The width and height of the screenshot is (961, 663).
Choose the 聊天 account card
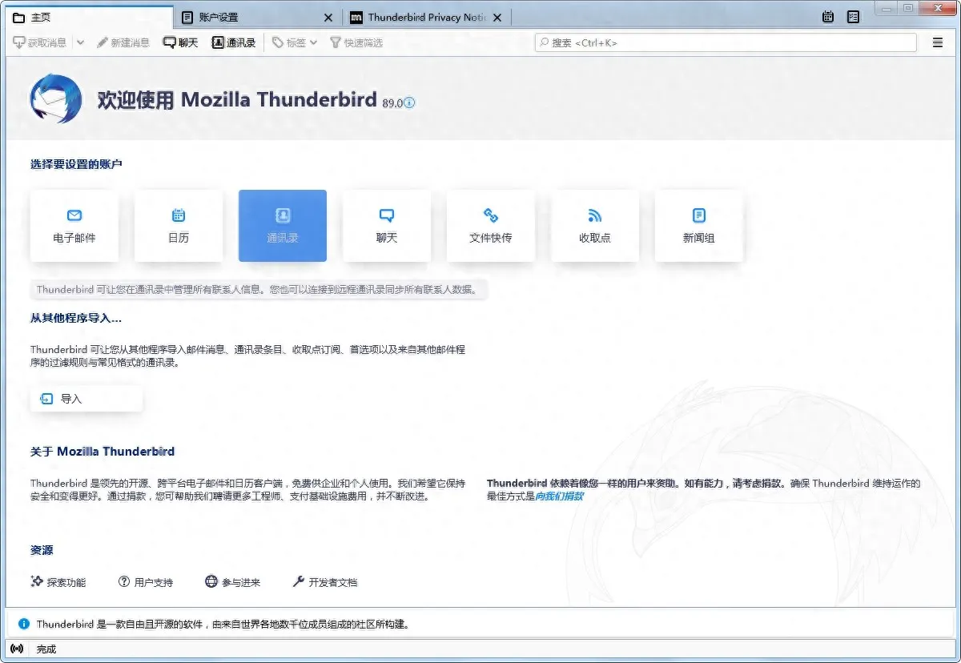pyautogui.click(x=387, y=226)
